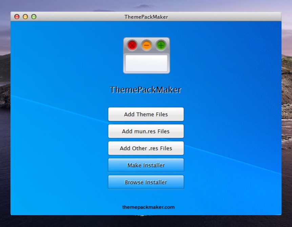Select Add Other .res Files
Viewport: 292px width, 227px height.
pos(146,148)
